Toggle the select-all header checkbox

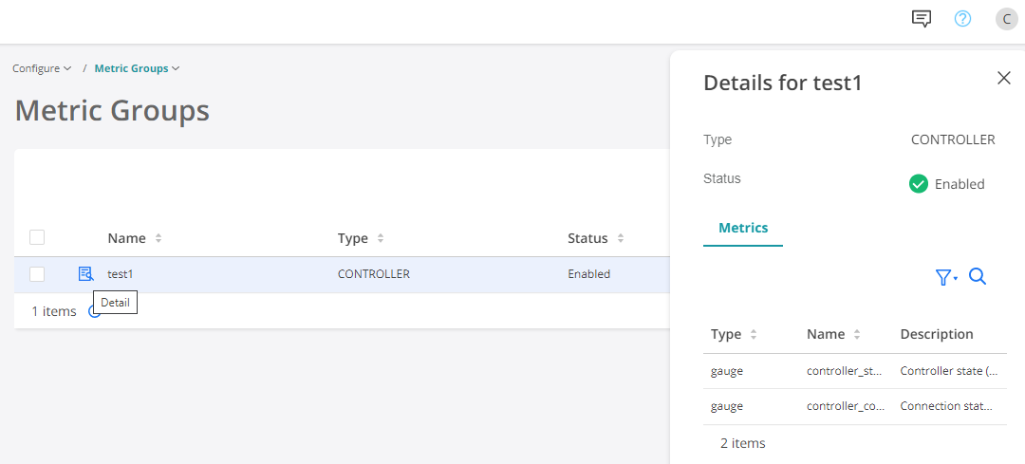click(37, 237)
